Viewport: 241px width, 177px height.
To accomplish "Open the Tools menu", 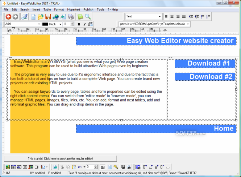I will [x=100, y=9].
